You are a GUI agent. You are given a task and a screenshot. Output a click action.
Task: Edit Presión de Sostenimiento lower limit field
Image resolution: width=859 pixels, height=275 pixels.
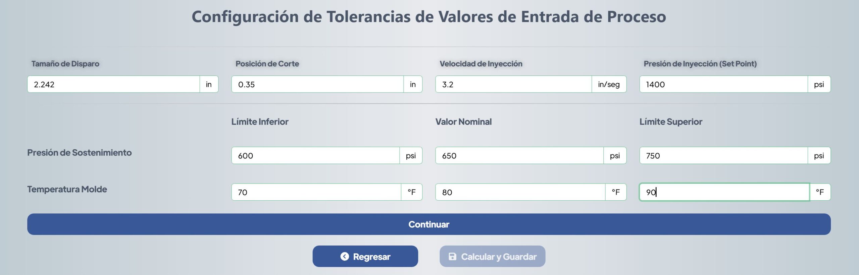click(315, 156)
